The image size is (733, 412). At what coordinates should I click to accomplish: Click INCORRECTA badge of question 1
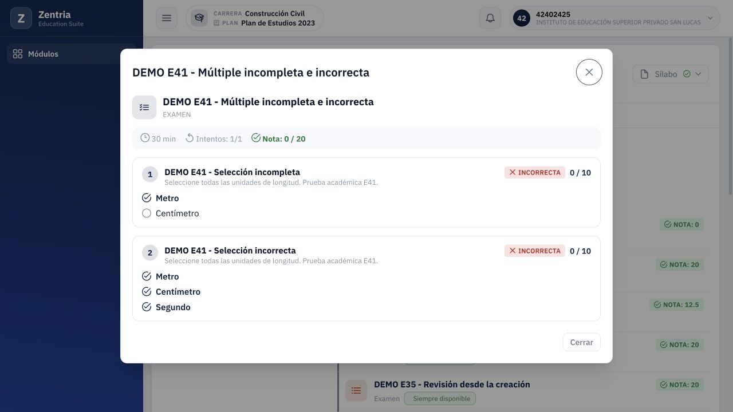535,172
